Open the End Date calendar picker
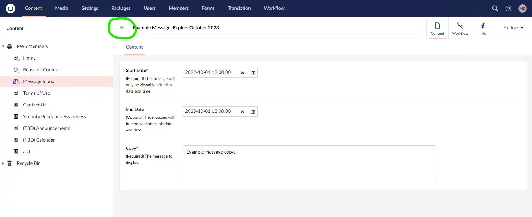Viewport: 532px width, 217px height. (x=253, y=112)
